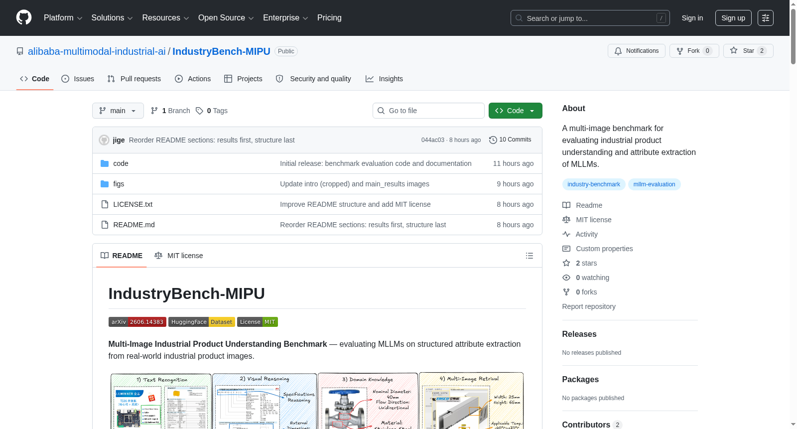797x429 pixels.
Task: Open the main branch selector dropdown
Action: tap(118, 111)
